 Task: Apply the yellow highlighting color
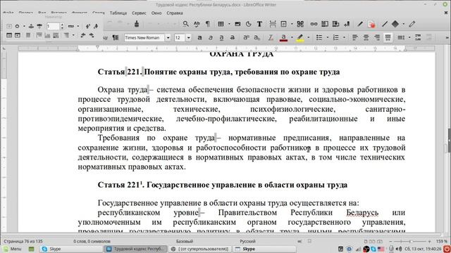300,37
